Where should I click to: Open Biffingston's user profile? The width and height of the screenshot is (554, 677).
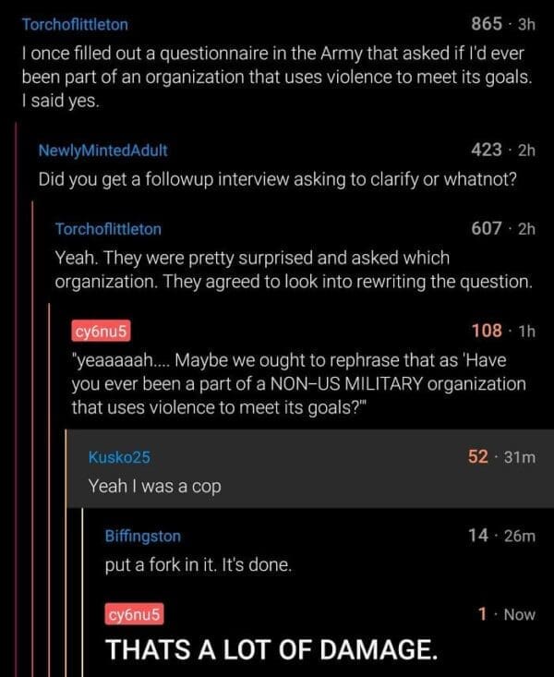pyautogui.click(x=143, y=536)
